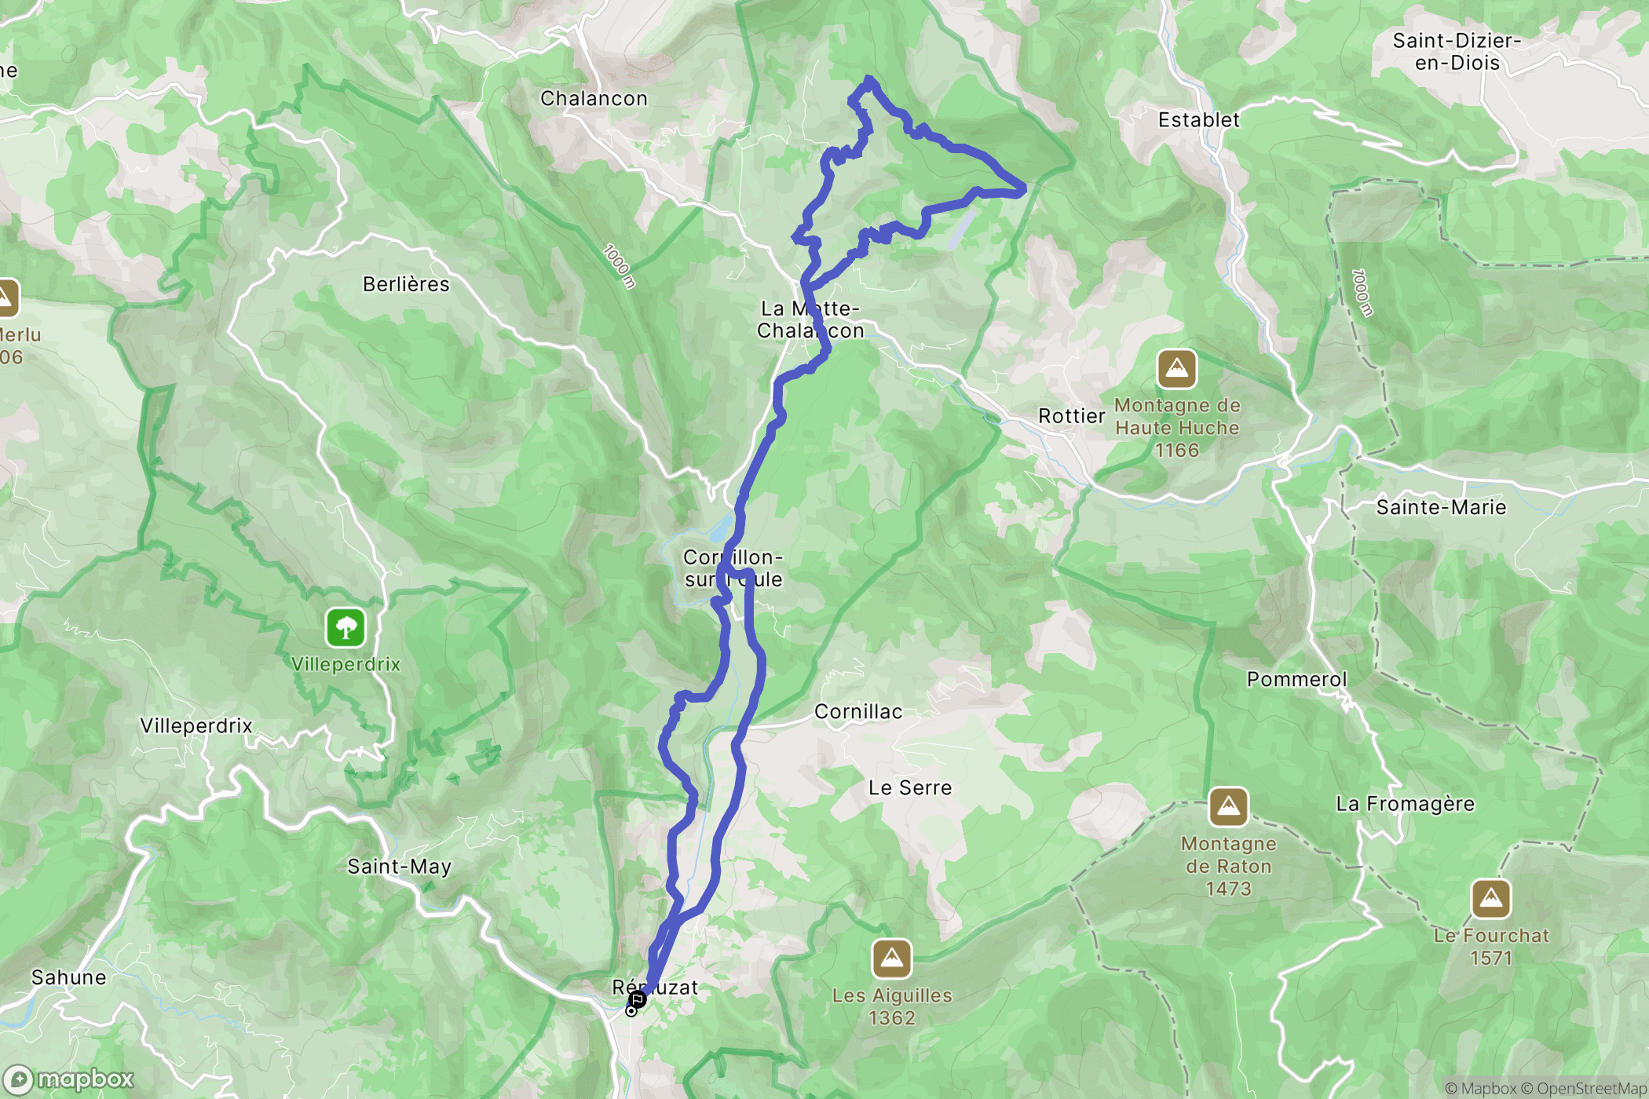Click the Saint-May village label

point(400,867)
